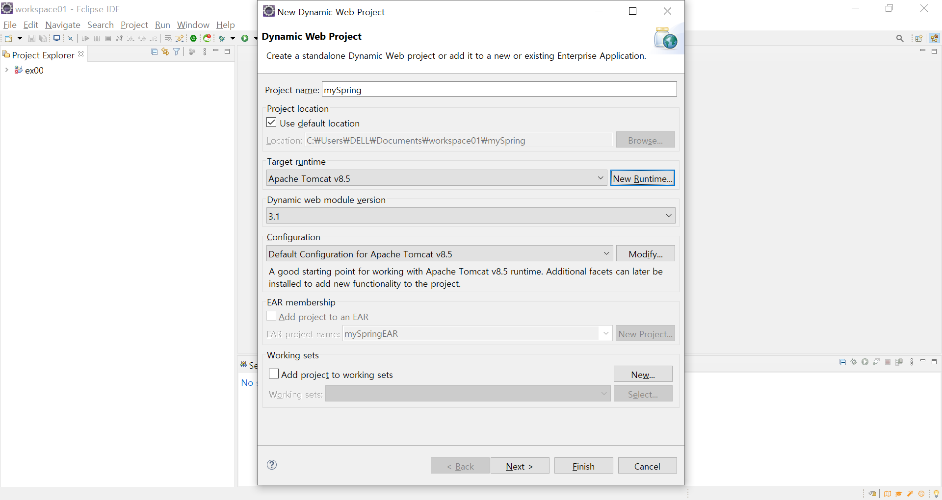Click the Suspend icon in toolbar
This screenshot has width=942, height=500.
tap(97, 38)
